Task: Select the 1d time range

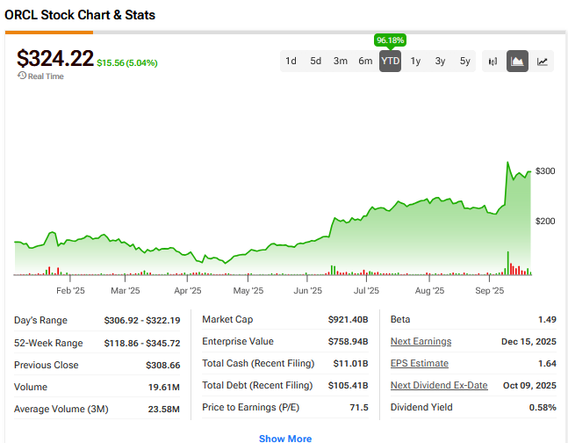Action: point(291,62)
